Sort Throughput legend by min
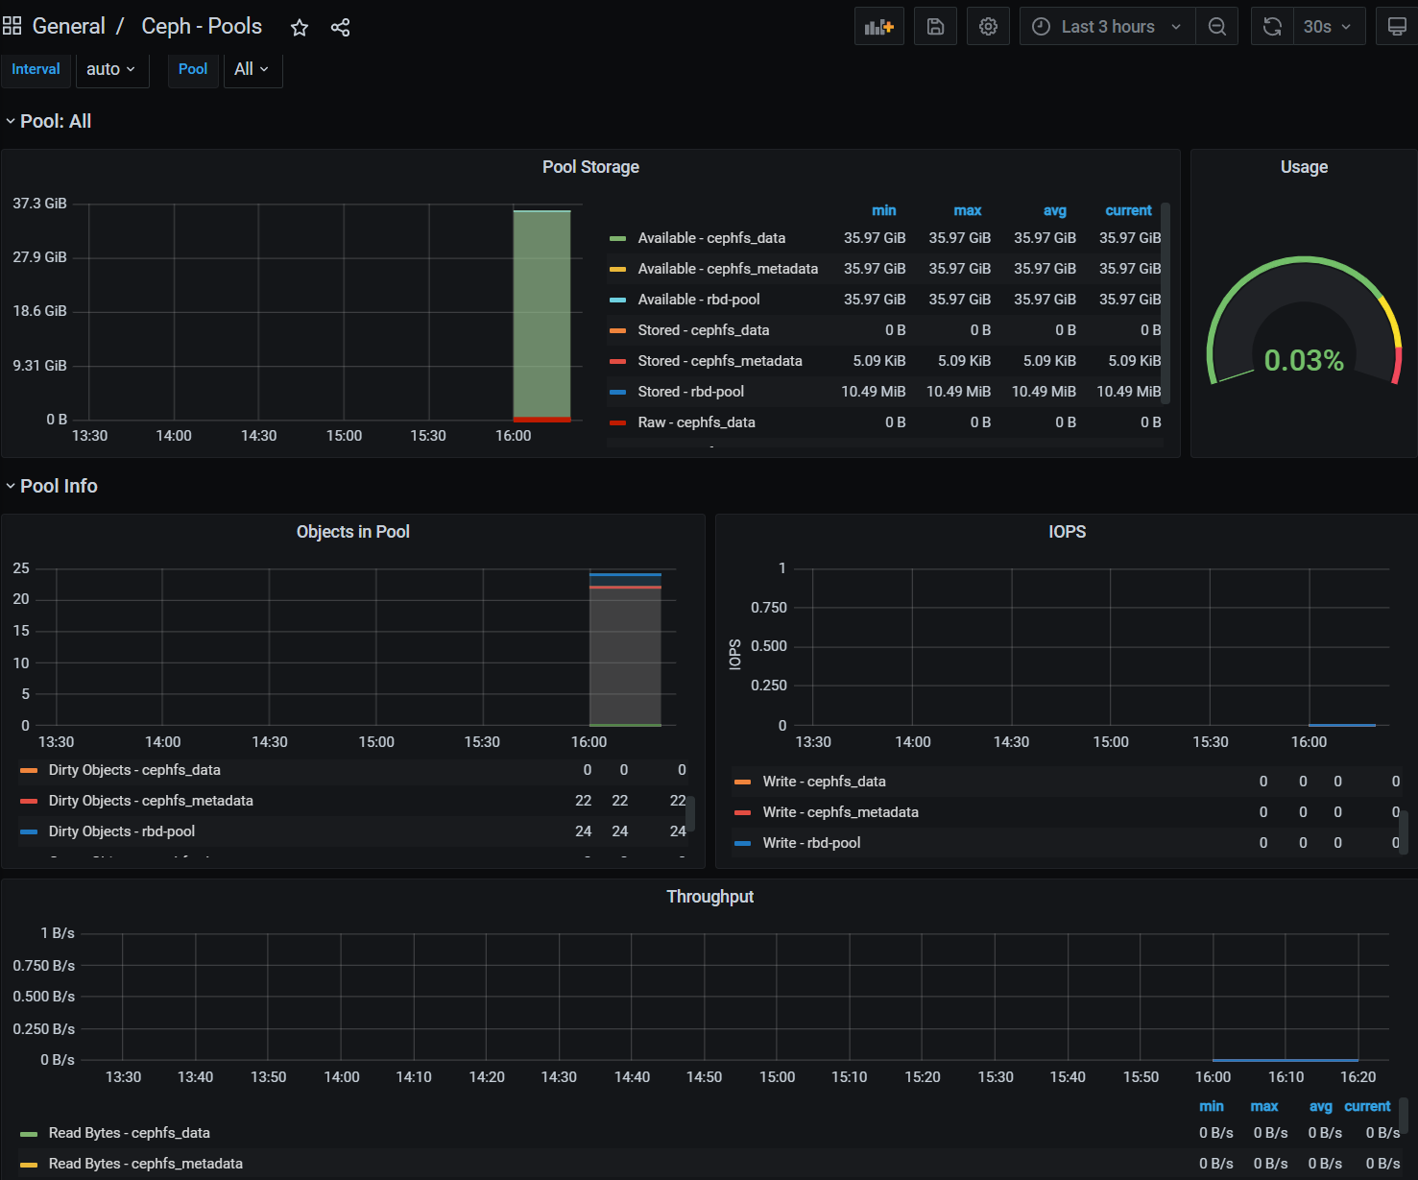 coord(1212,1106)
